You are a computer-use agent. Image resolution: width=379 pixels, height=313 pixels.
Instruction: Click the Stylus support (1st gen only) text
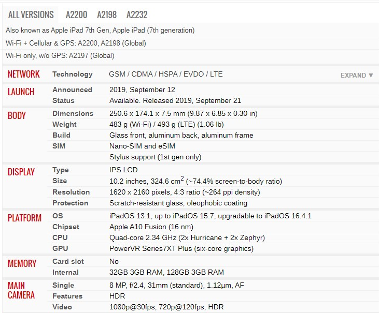[x=155, y=157]
